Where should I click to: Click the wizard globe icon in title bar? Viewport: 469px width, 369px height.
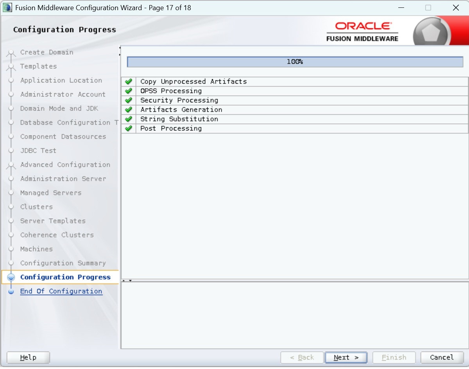7,8
